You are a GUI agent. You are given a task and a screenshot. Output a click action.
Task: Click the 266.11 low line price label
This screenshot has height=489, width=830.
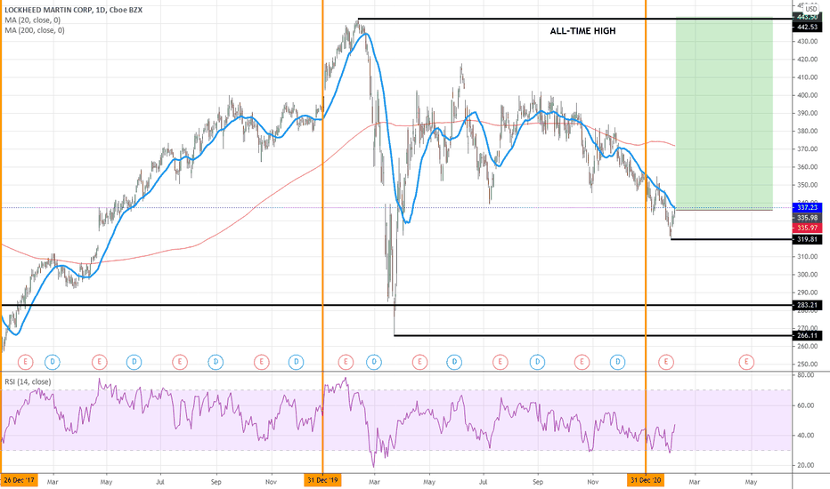[807, 336]
